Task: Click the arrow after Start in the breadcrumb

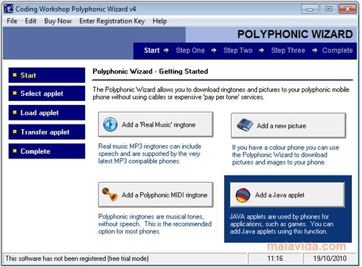Action: tap(166, 50)
